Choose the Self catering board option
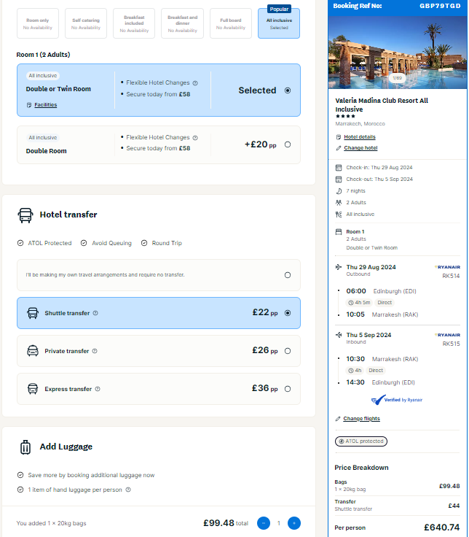469x537 pixels. [86, 23]
